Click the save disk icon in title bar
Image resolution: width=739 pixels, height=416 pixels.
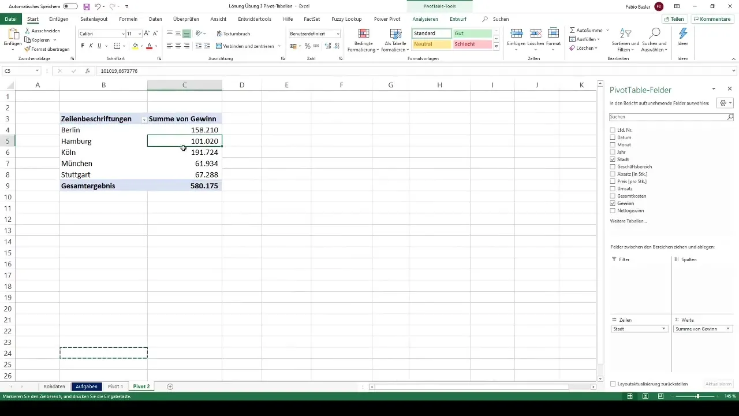86,6
